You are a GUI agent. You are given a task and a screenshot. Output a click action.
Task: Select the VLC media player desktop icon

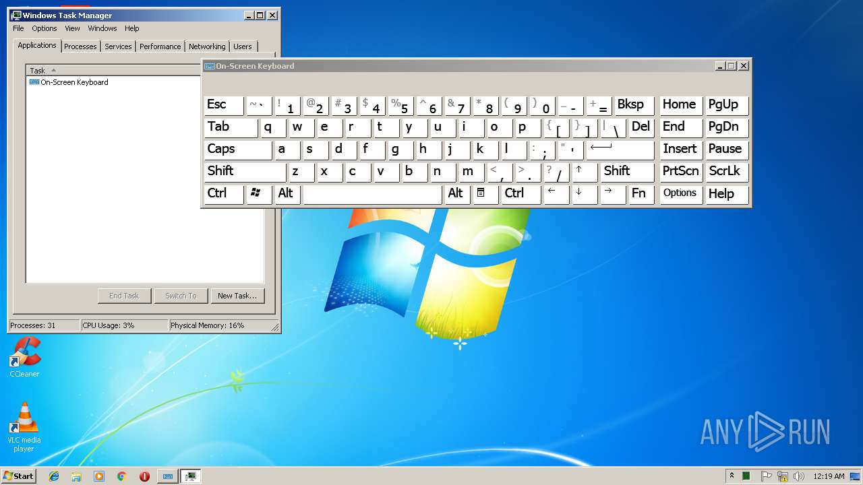[24, 428]
